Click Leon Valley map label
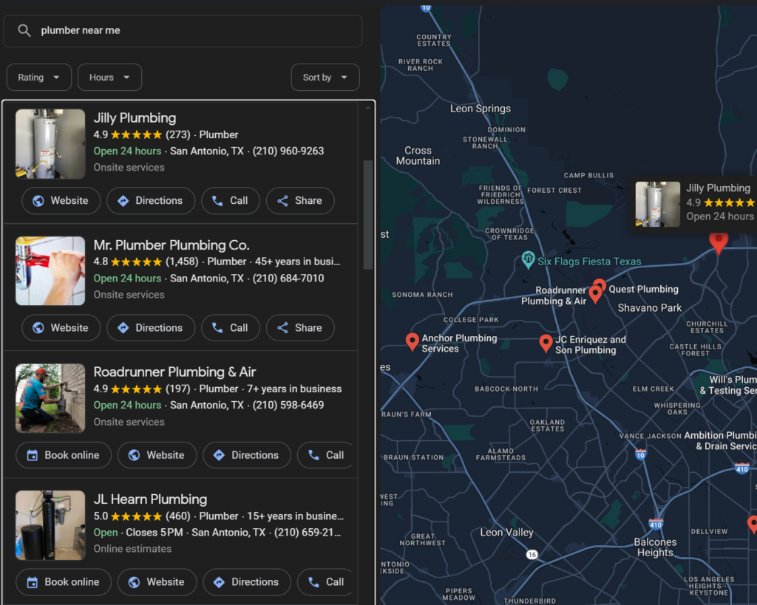Screen dimensions: 757x605 click(x=506, y=532)
